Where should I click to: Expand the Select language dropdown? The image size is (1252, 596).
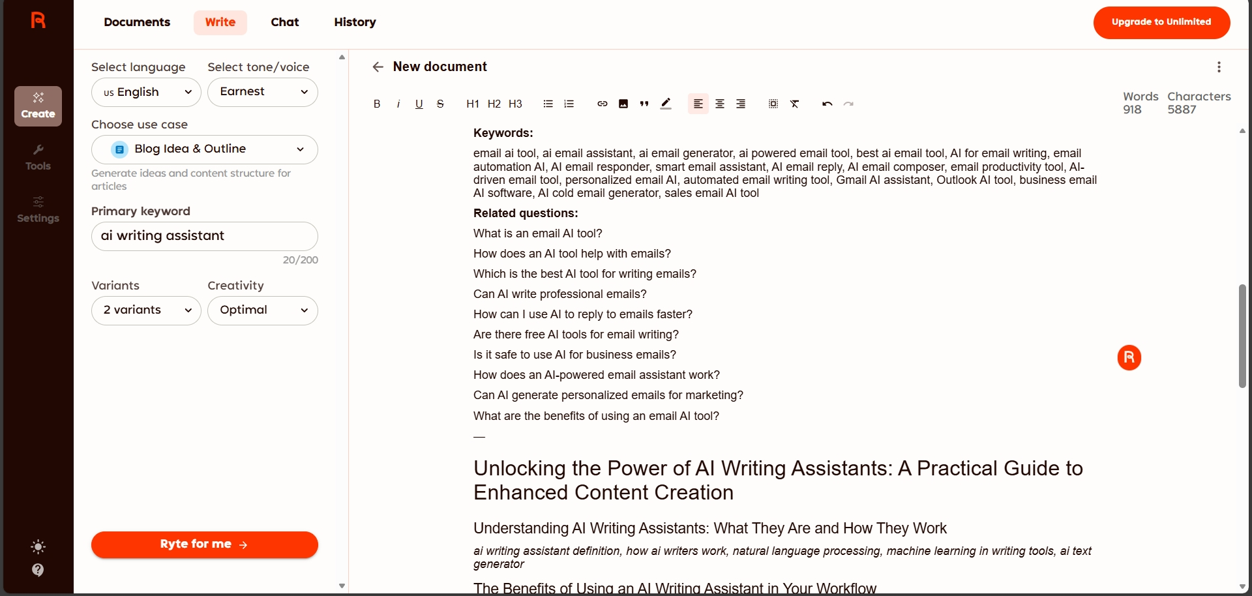point(146,93)
